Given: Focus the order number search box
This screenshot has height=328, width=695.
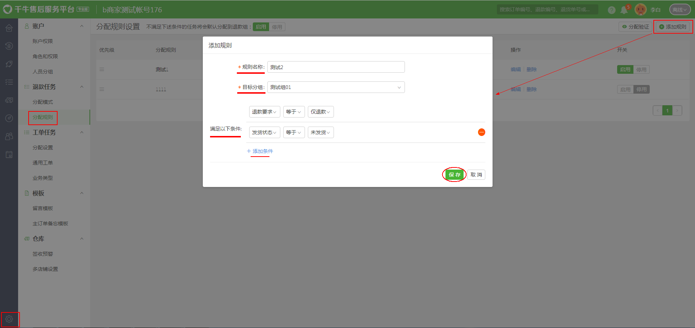Looking at the screenshot, I should click(x=547, y=10).
